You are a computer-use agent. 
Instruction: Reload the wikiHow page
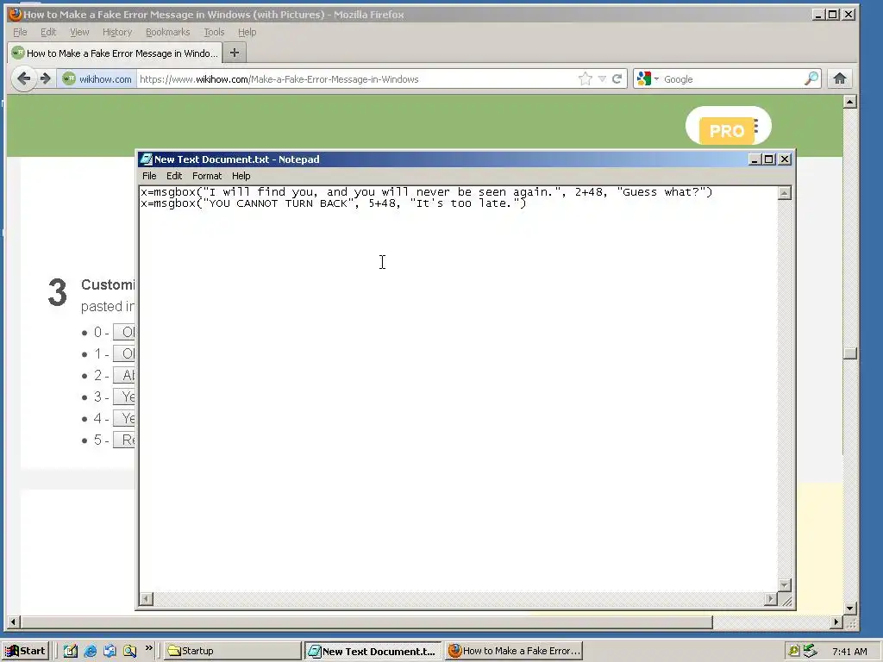tap(617, 78)
